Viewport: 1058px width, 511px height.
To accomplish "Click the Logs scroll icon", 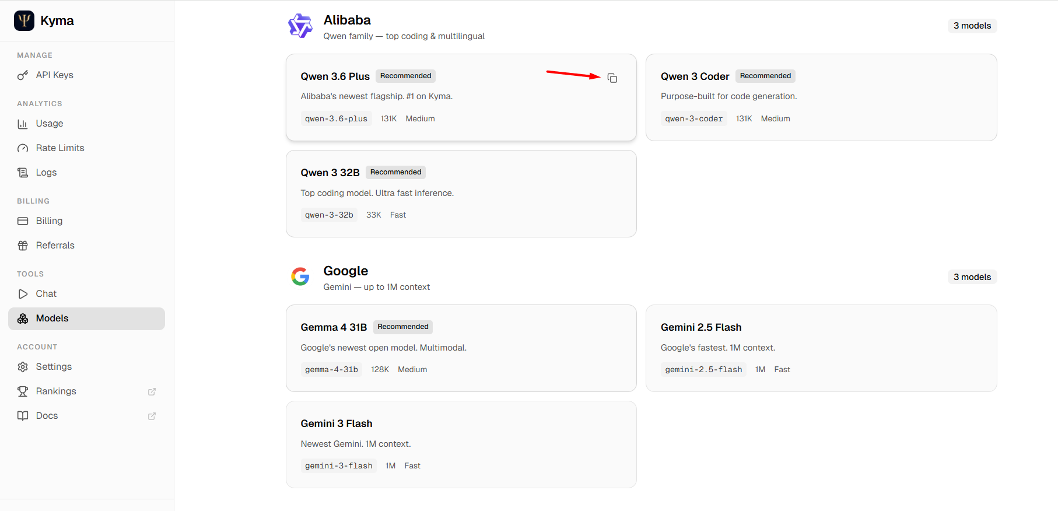I will click(23, 173).
